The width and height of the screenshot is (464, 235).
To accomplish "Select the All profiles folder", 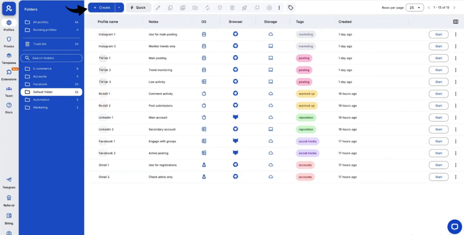I will (52, 22).
